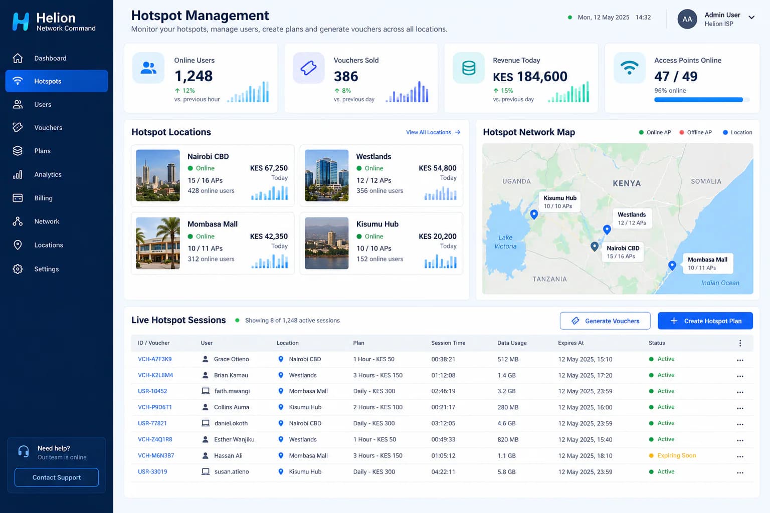Click the Nairobi CBD map pin
The height and width of the screenshot is (513, 770).
coord(594,246)
